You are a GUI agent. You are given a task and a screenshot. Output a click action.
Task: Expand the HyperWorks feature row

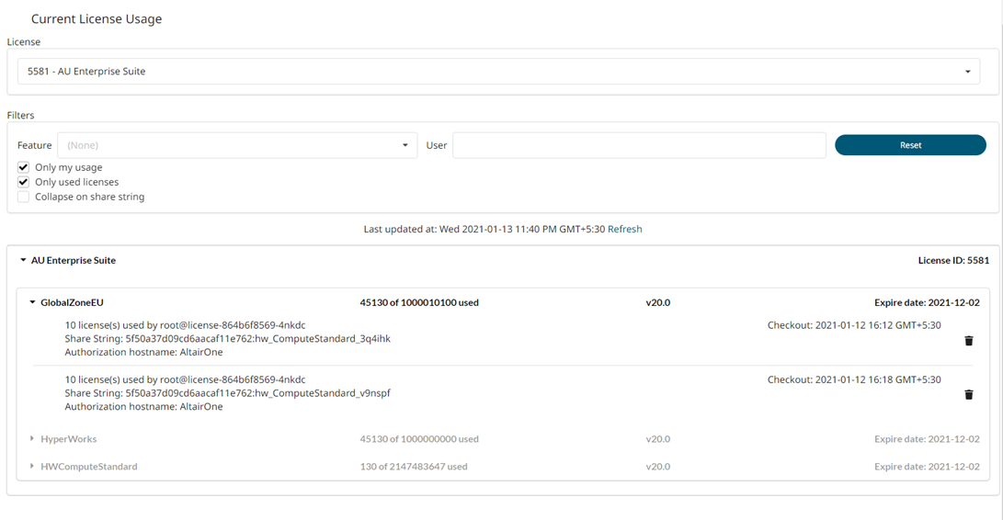pyautogui.click(x=32, y=439)
